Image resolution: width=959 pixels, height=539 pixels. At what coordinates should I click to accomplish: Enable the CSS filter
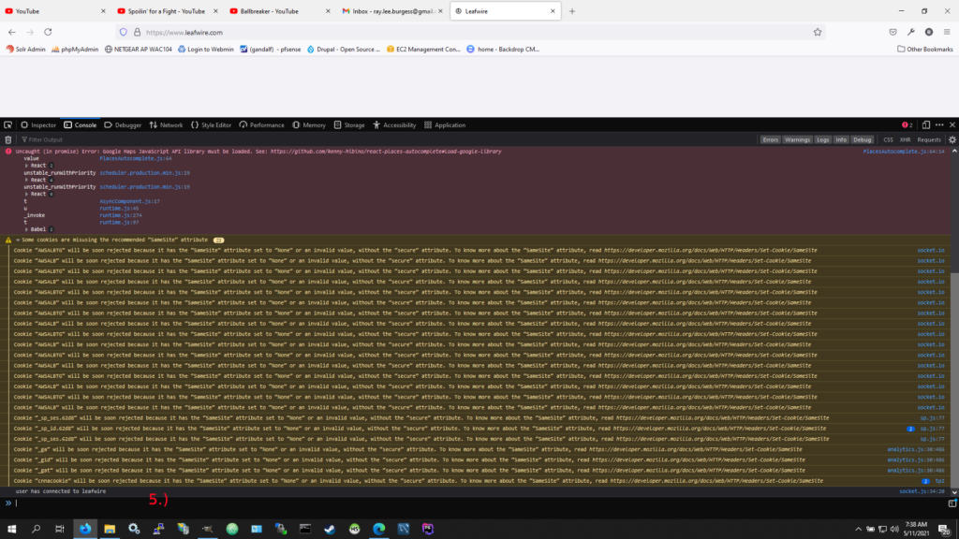[888, 140]
